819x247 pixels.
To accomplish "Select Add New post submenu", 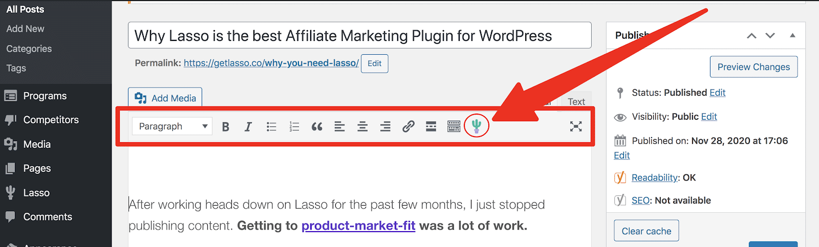I will [25, 29].
